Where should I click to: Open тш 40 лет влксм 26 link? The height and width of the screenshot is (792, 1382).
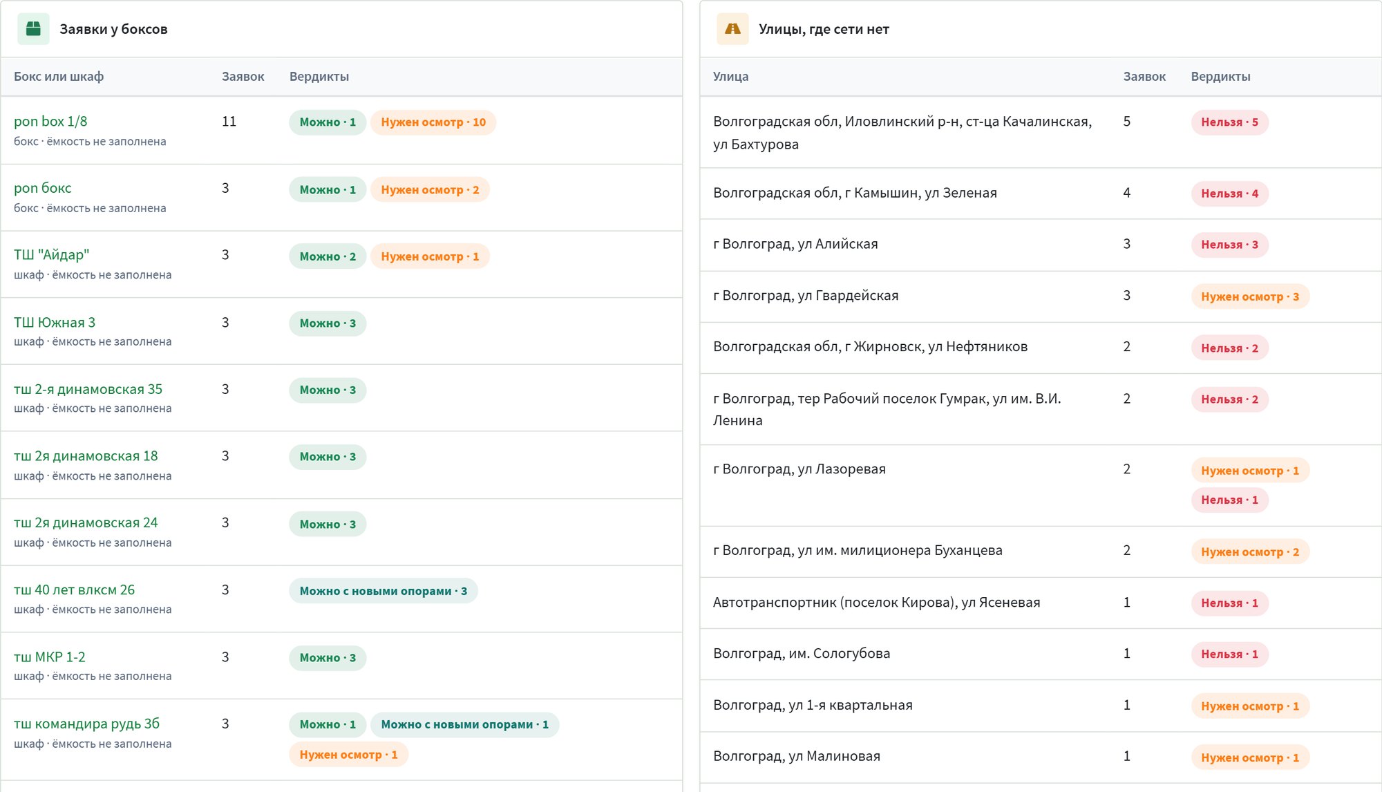click(x=74, y=590)
